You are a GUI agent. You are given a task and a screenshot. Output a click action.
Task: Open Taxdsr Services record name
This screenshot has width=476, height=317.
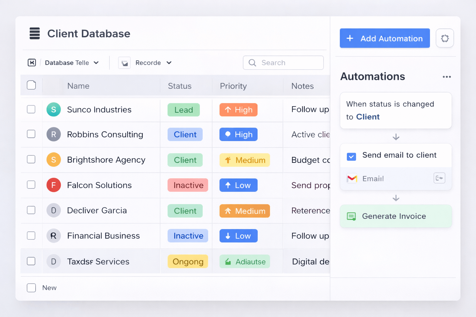(98, 262)
